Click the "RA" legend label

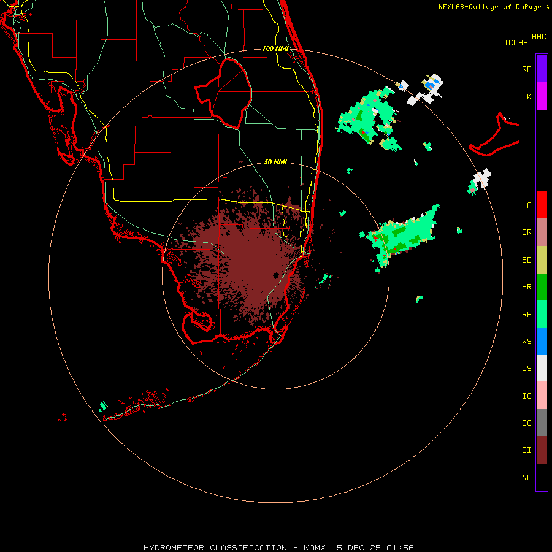[x=526, y=315]
